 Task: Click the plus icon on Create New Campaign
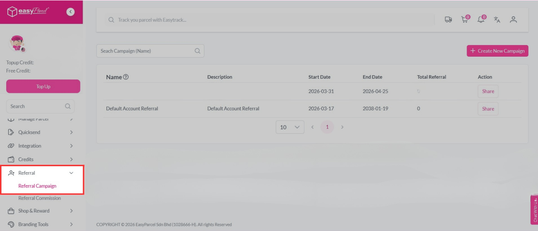473,51
